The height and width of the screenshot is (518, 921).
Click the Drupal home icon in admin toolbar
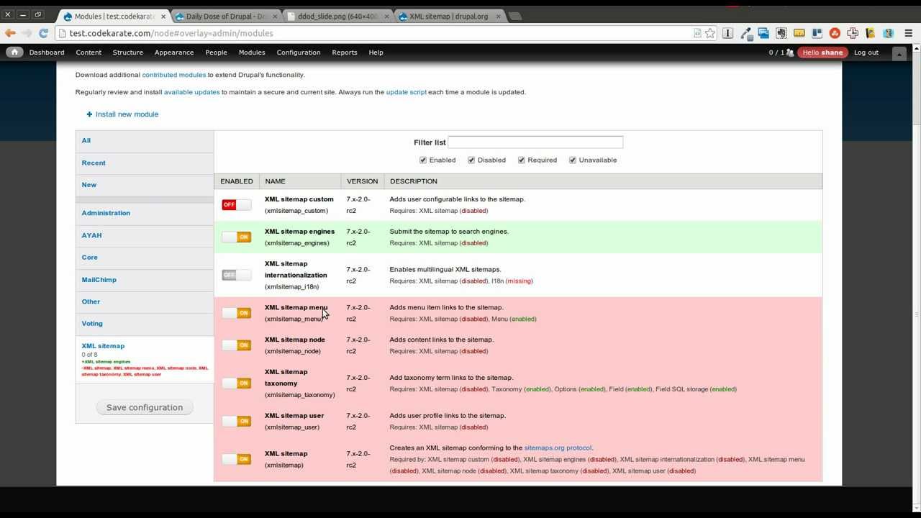click(x=14, y=53)
